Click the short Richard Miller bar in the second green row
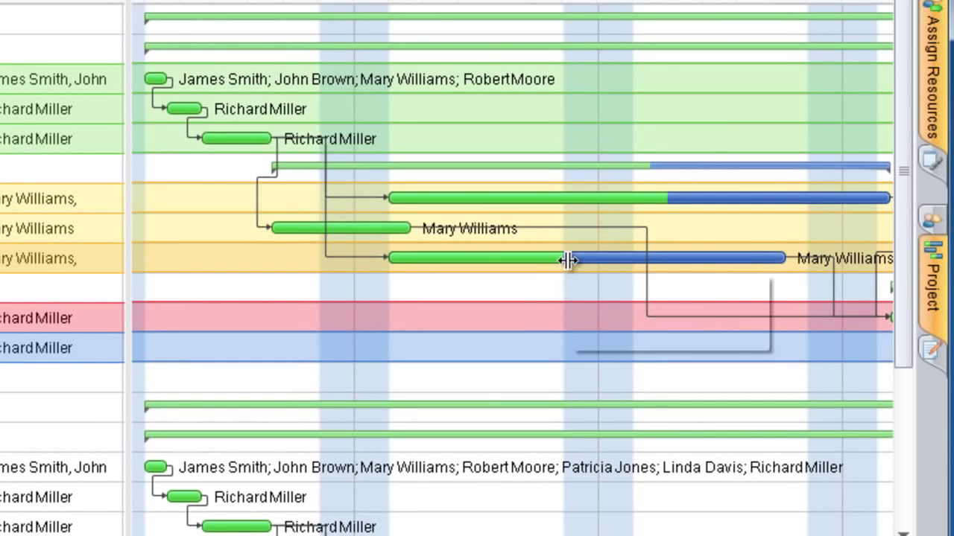Screen dimensions: 954x536 click(x=185, y=109)
